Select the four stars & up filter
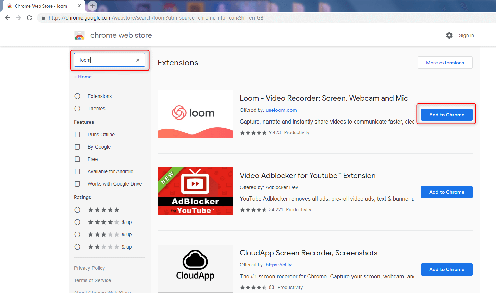This screenshot has width=496, height=293. (x=77, y=222)
